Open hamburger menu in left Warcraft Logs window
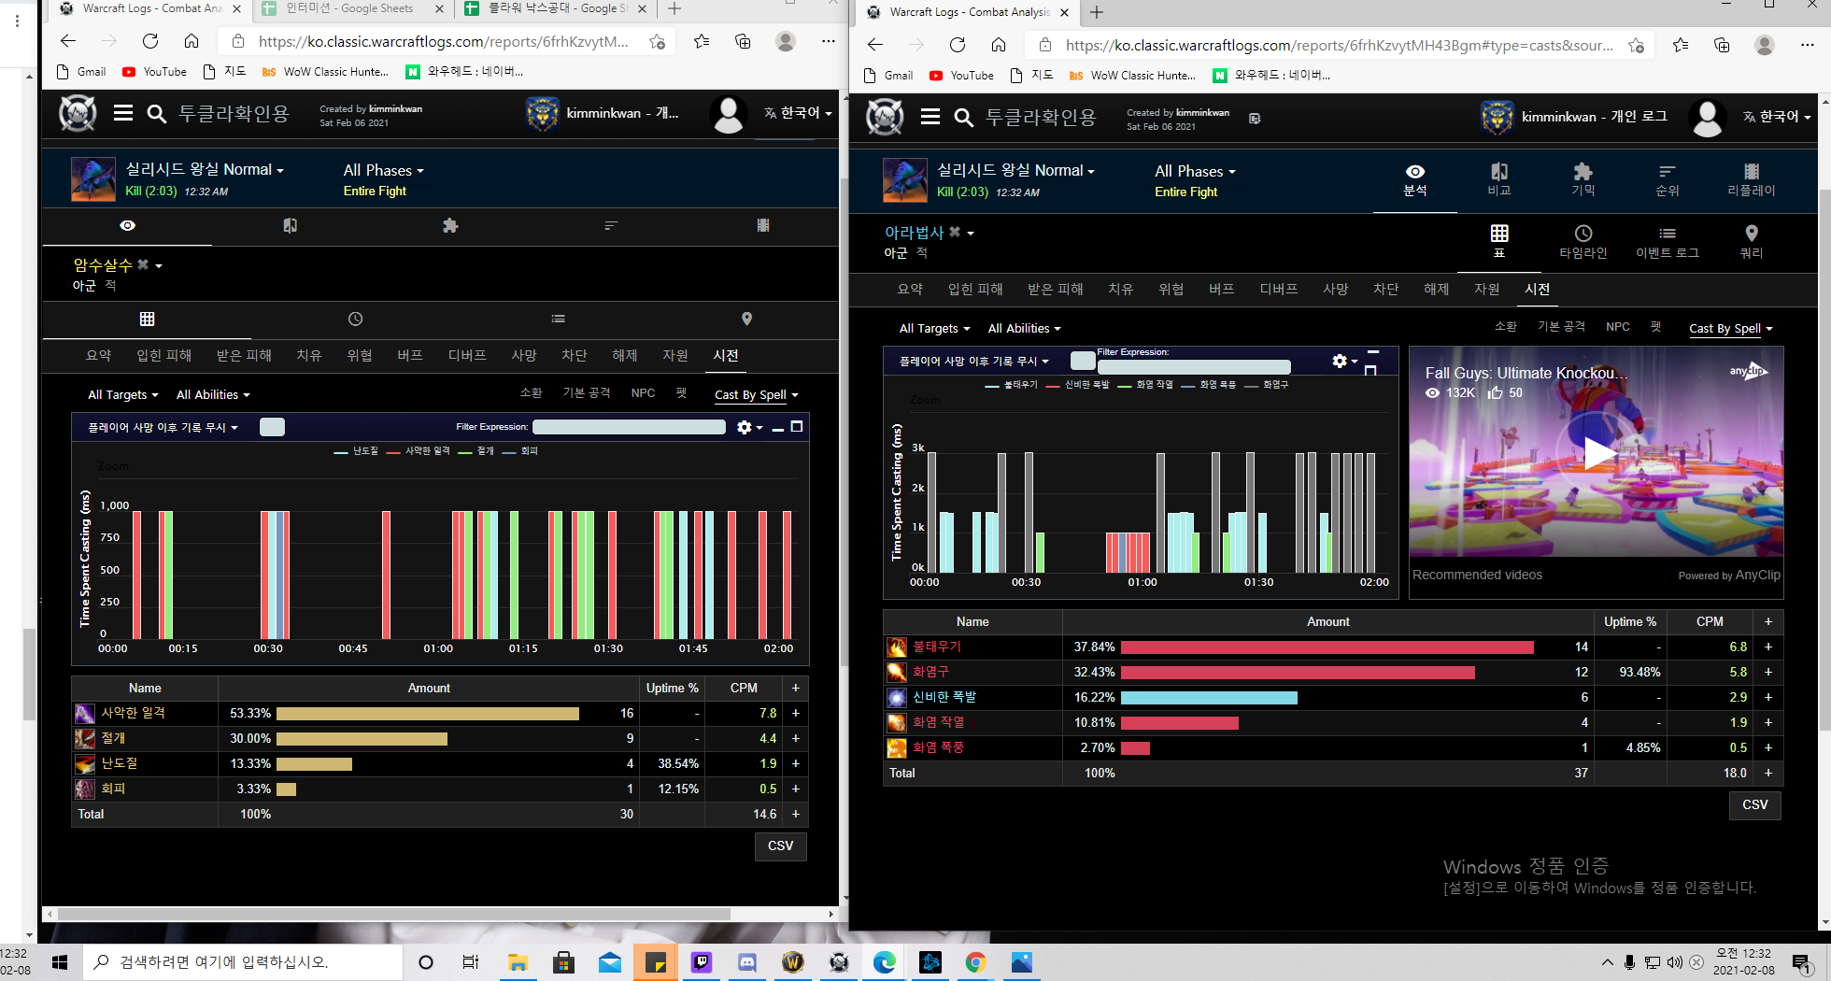Image resolution: width=1831 pixels, height=981 pixels. coord(123,113)
